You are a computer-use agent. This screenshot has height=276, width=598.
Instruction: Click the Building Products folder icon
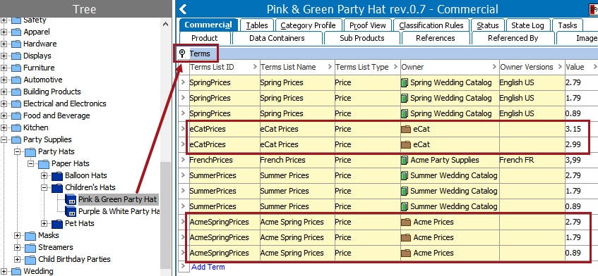[x=16, y=92]
